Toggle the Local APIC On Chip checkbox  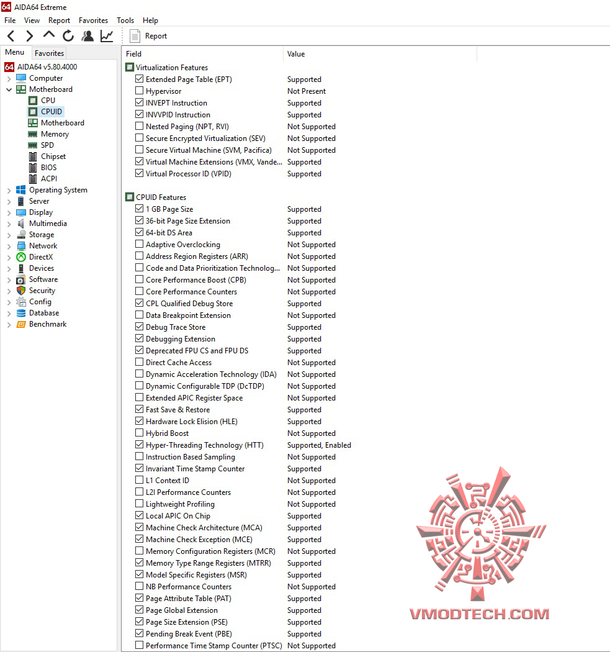[139, 515]
